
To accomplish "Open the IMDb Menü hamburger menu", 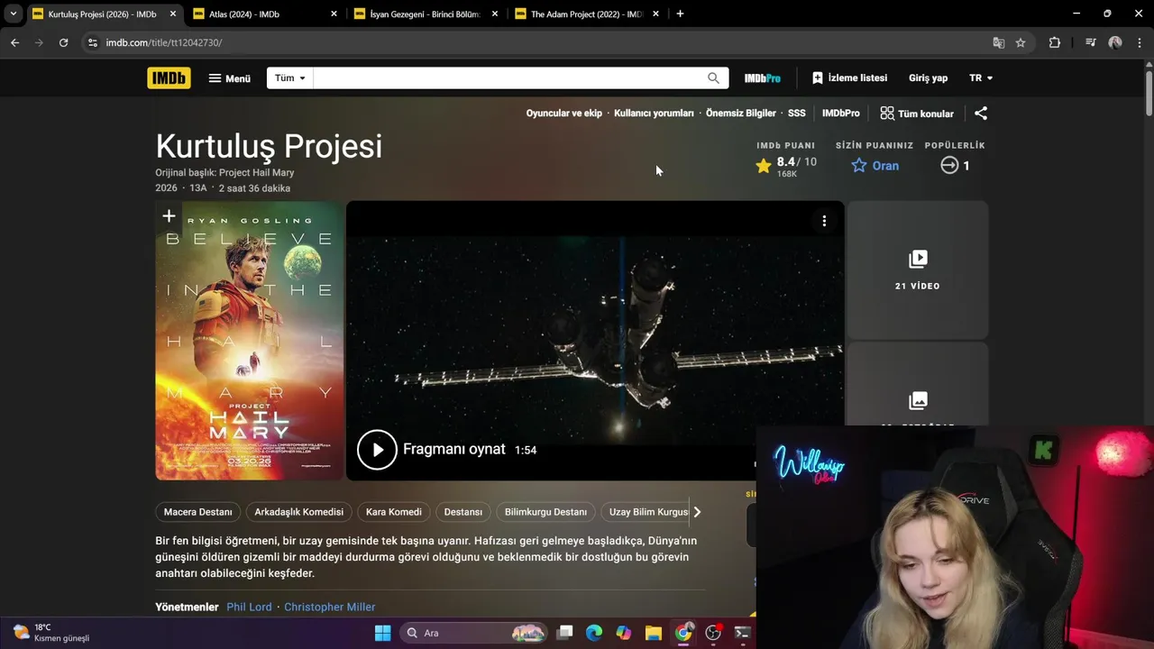I will [229, 78].
